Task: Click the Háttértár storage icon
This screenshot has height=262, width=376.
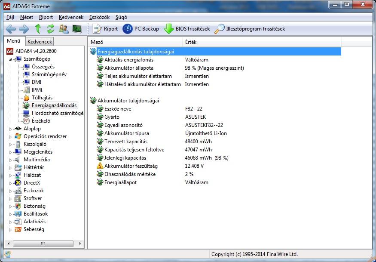Action: pos(18,167)
